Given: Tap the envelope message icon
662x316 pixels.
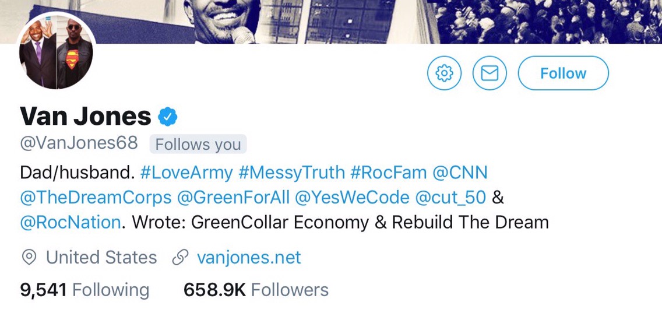Looking at the screenshot, I should (x=490, y=73).
